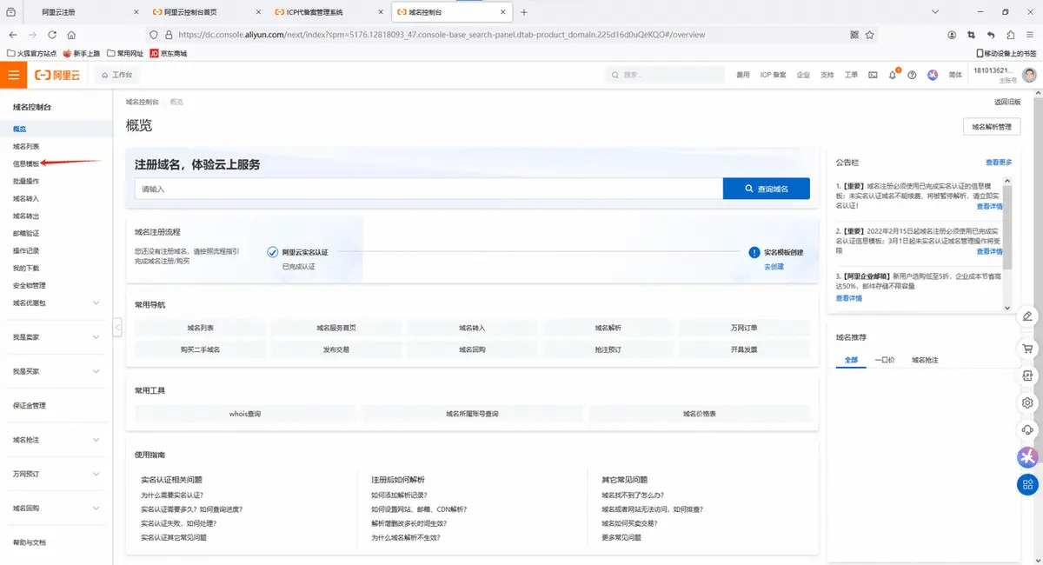The width and height of the screenshot is (1043, 565).
Task: Select the 全部 recommendation tab
Action: click(851, 359)
